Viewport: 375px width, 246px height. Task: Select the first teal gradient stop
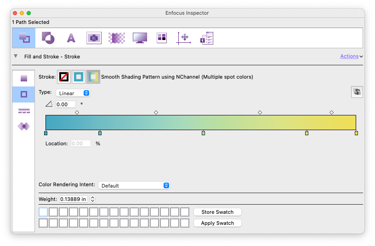[45, 133]
